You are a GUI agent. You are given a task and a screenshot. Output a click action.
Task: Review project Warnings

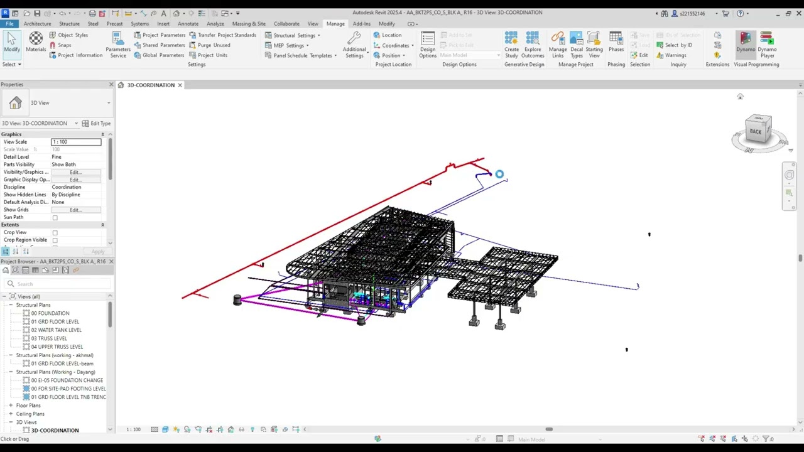click(x=671, y=55)
